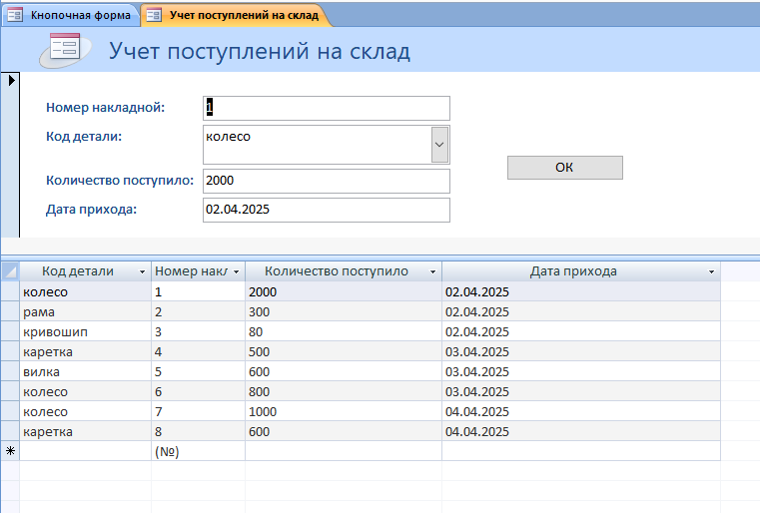Open the Номер накл column filter dropdown
760x513 pixels.
(x=236, y=271)
